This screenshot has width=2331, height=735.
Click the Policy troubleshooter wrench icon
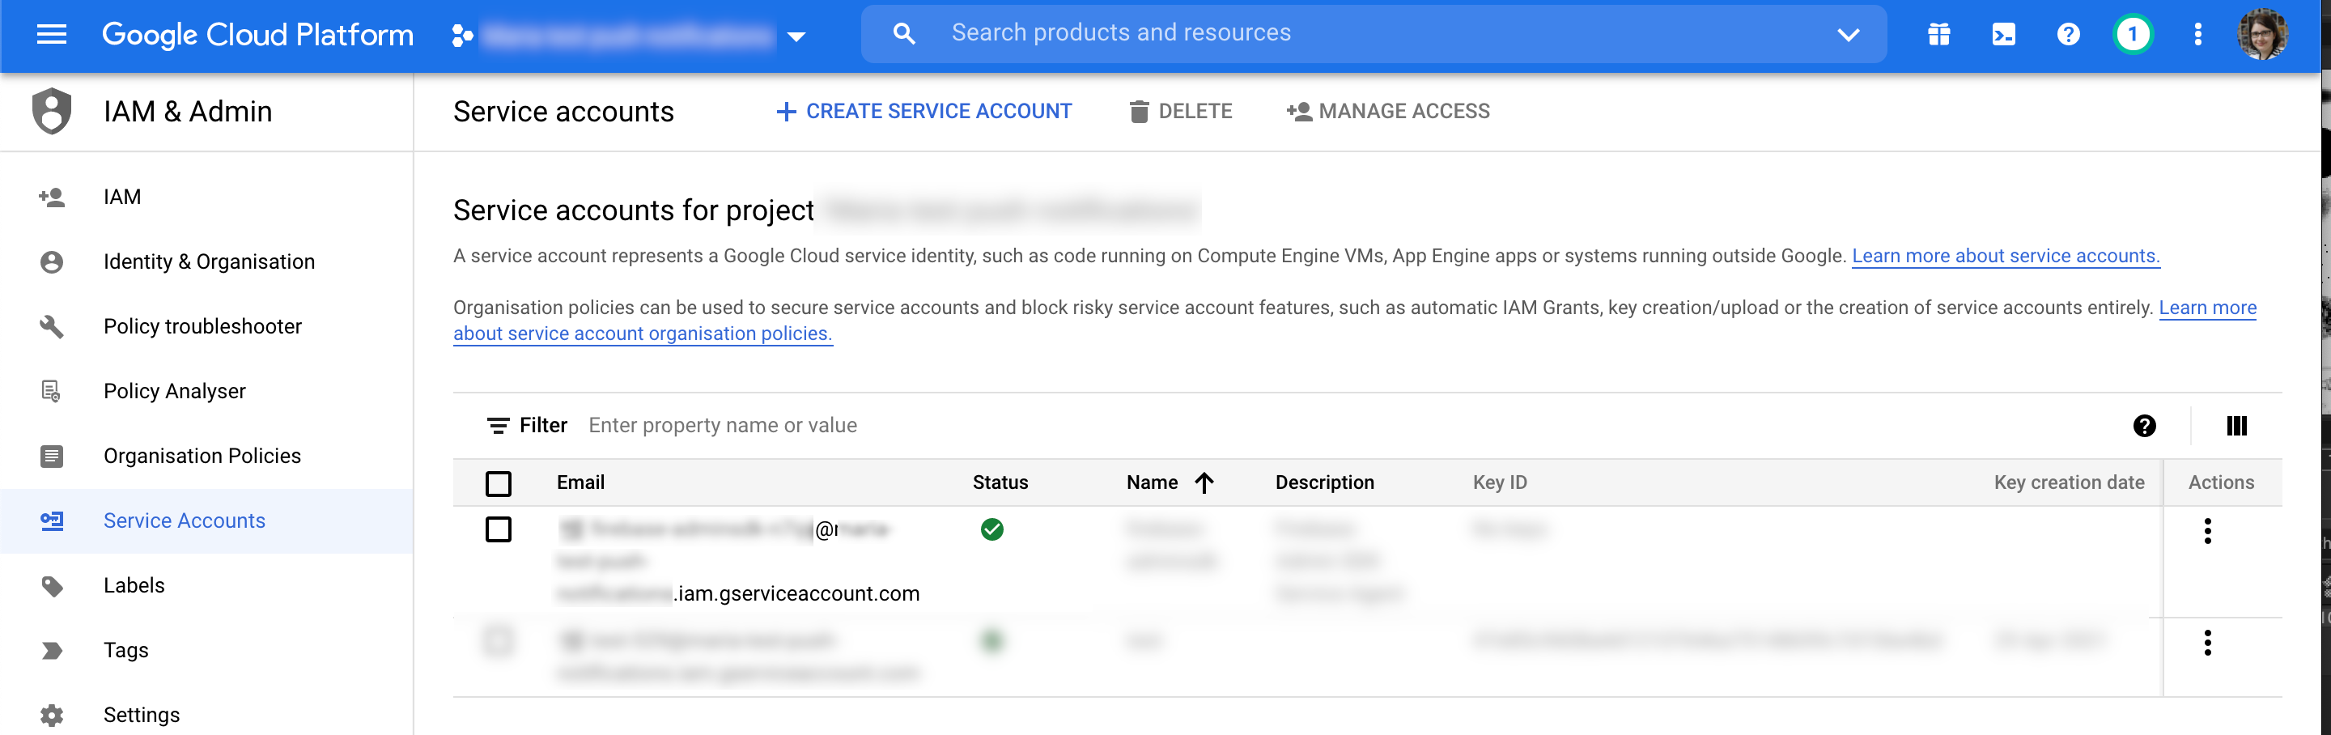pyautogui.click(x=52, y=326)
